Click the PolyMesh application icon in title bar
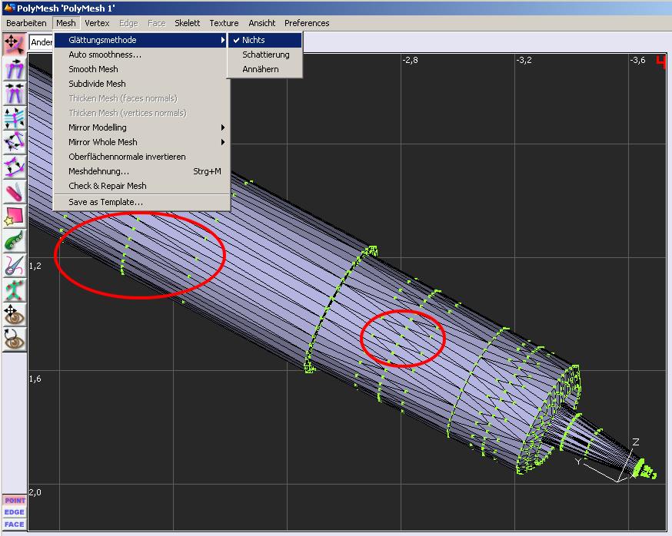Image resolution: width=672 pixels, height=536 pixels. coord(9,8)
